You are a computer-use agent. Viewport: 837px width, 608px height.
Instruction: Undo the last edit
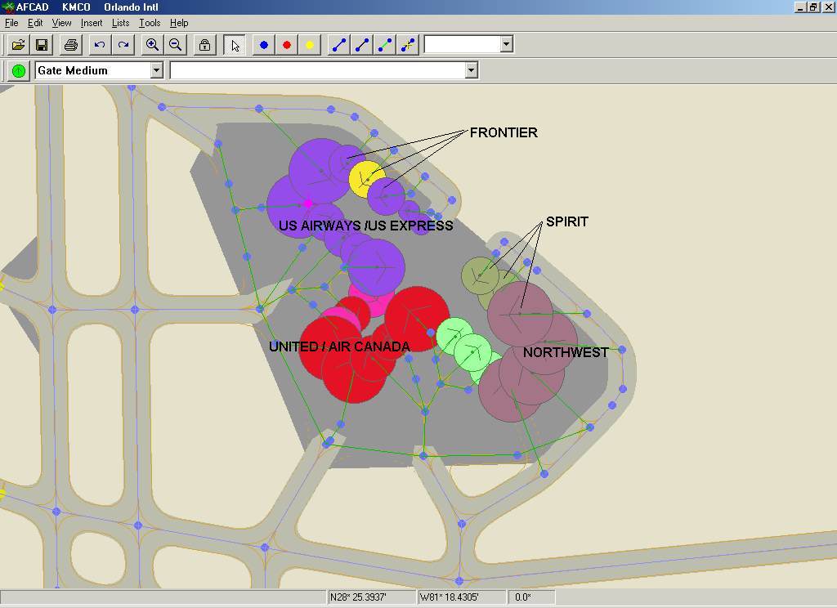coord(99,45)
